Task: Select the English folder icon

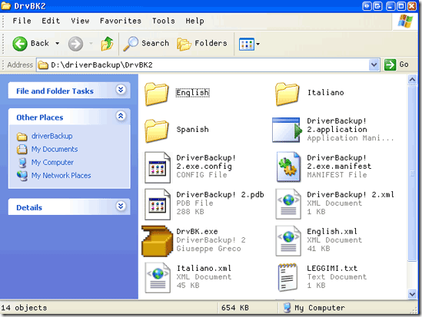Action: [x=157, y=94]
